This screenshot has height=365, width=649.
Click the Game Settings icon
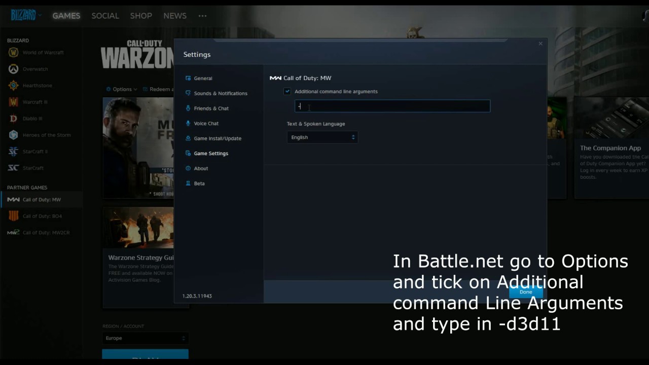click(x=188, y=153)
